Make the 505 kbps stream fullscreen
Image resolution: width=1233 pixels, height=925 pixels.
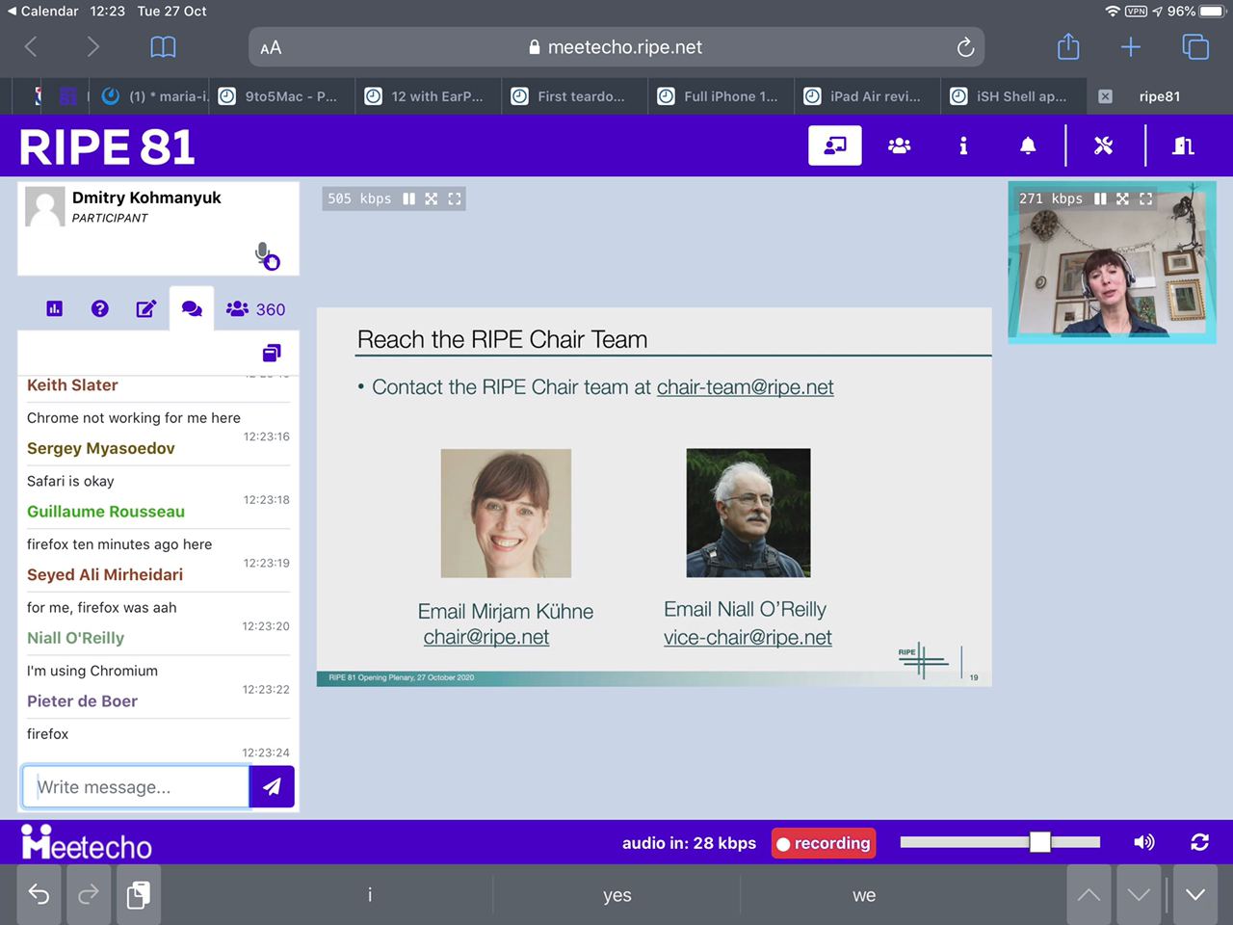(x=455, y=198)
